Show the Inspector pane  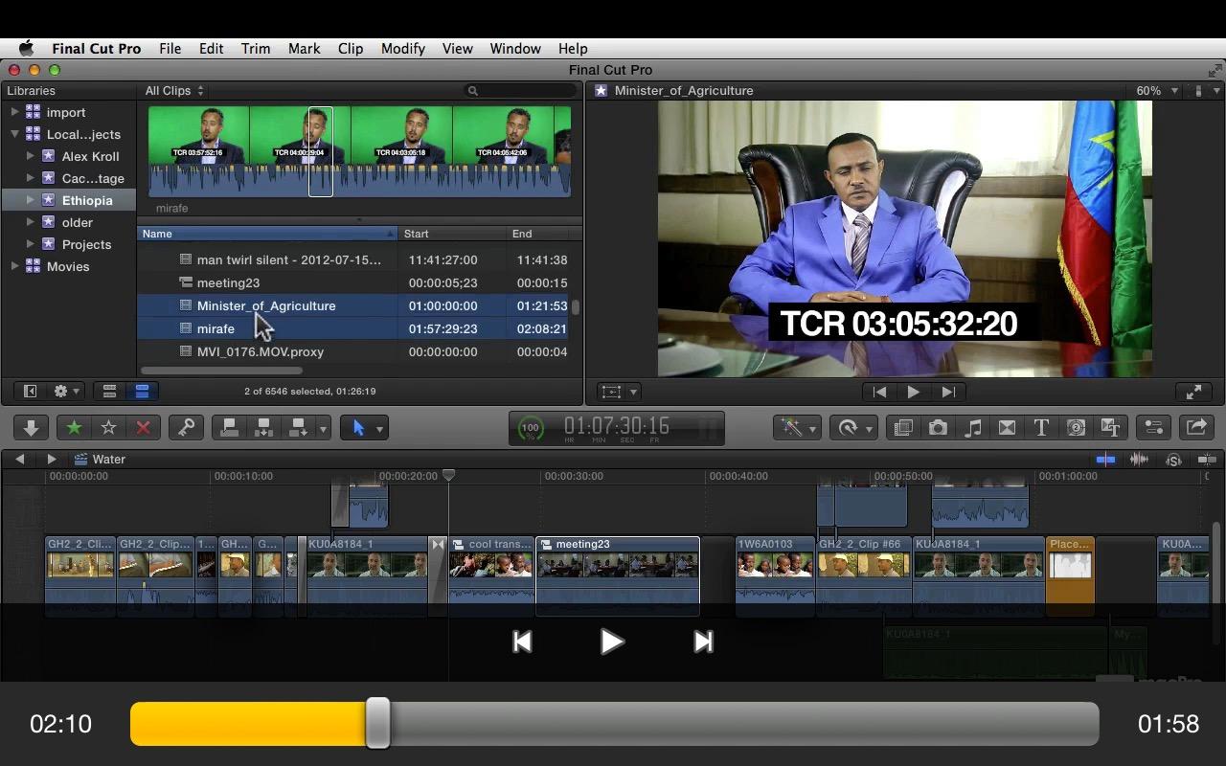[1153, 428]
